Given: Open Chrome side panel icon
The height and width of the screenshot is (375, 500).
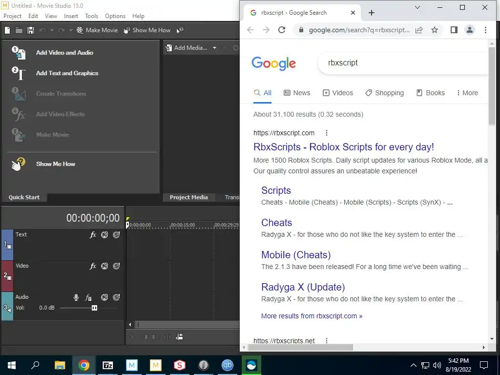Looking at the screenshot, I should coord(454,30).
